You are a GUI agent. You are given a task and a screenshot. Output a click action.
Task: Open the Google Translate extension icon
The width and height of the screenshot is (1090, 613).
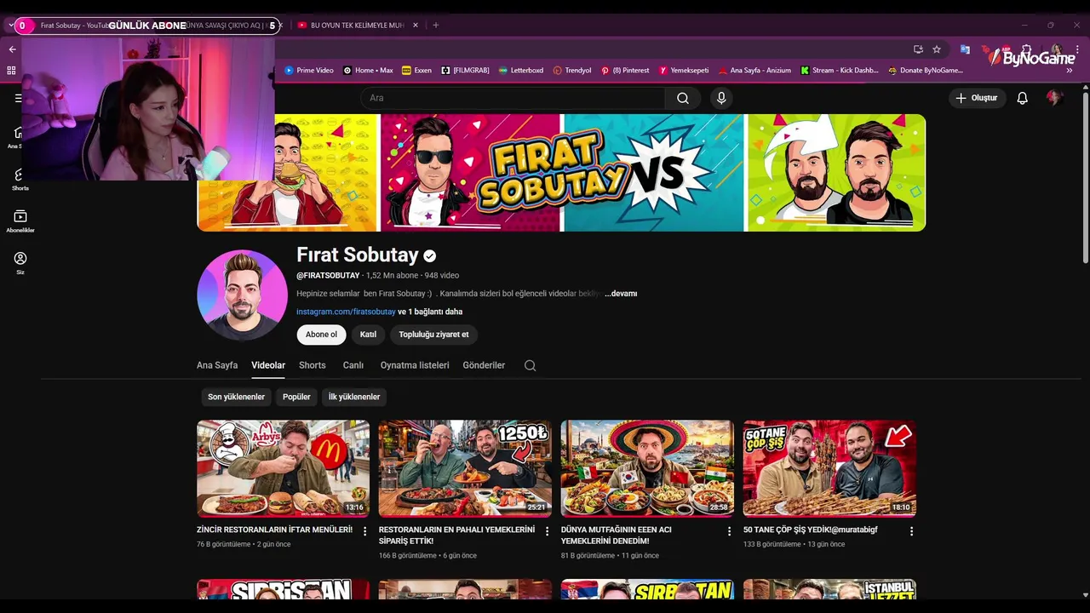click(965, 49)
